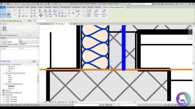This screenshot has width=195, height=109.
Task: Open the Annotate ribbon tab
Action: pyautogui.click(x=48, y=7)
